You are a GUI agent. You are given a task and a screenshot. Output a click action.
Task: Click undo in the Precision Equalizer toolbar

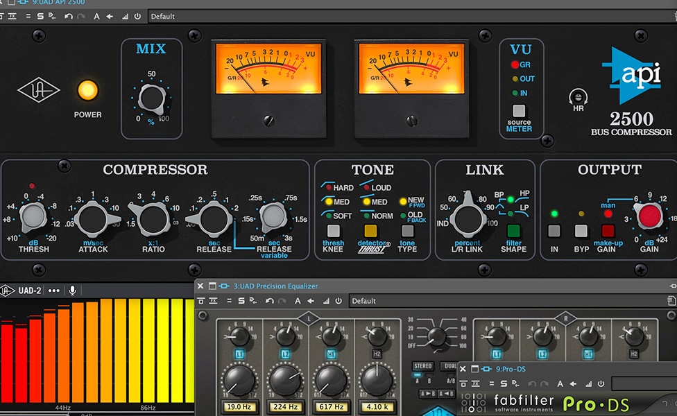(269, 301)
